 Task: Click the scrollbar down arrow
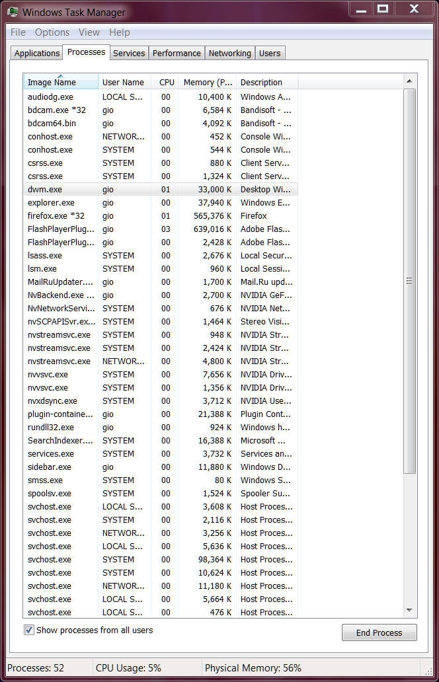pos(409,610)
